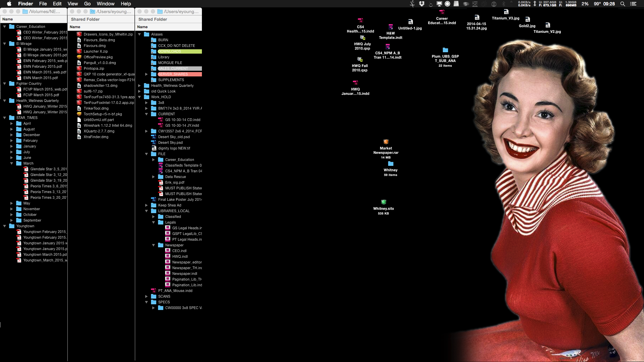Select Wireshark-1.12.2 Intel 64.dmg in the list
This screenshot has width=644, height=362.
(108, 125)
